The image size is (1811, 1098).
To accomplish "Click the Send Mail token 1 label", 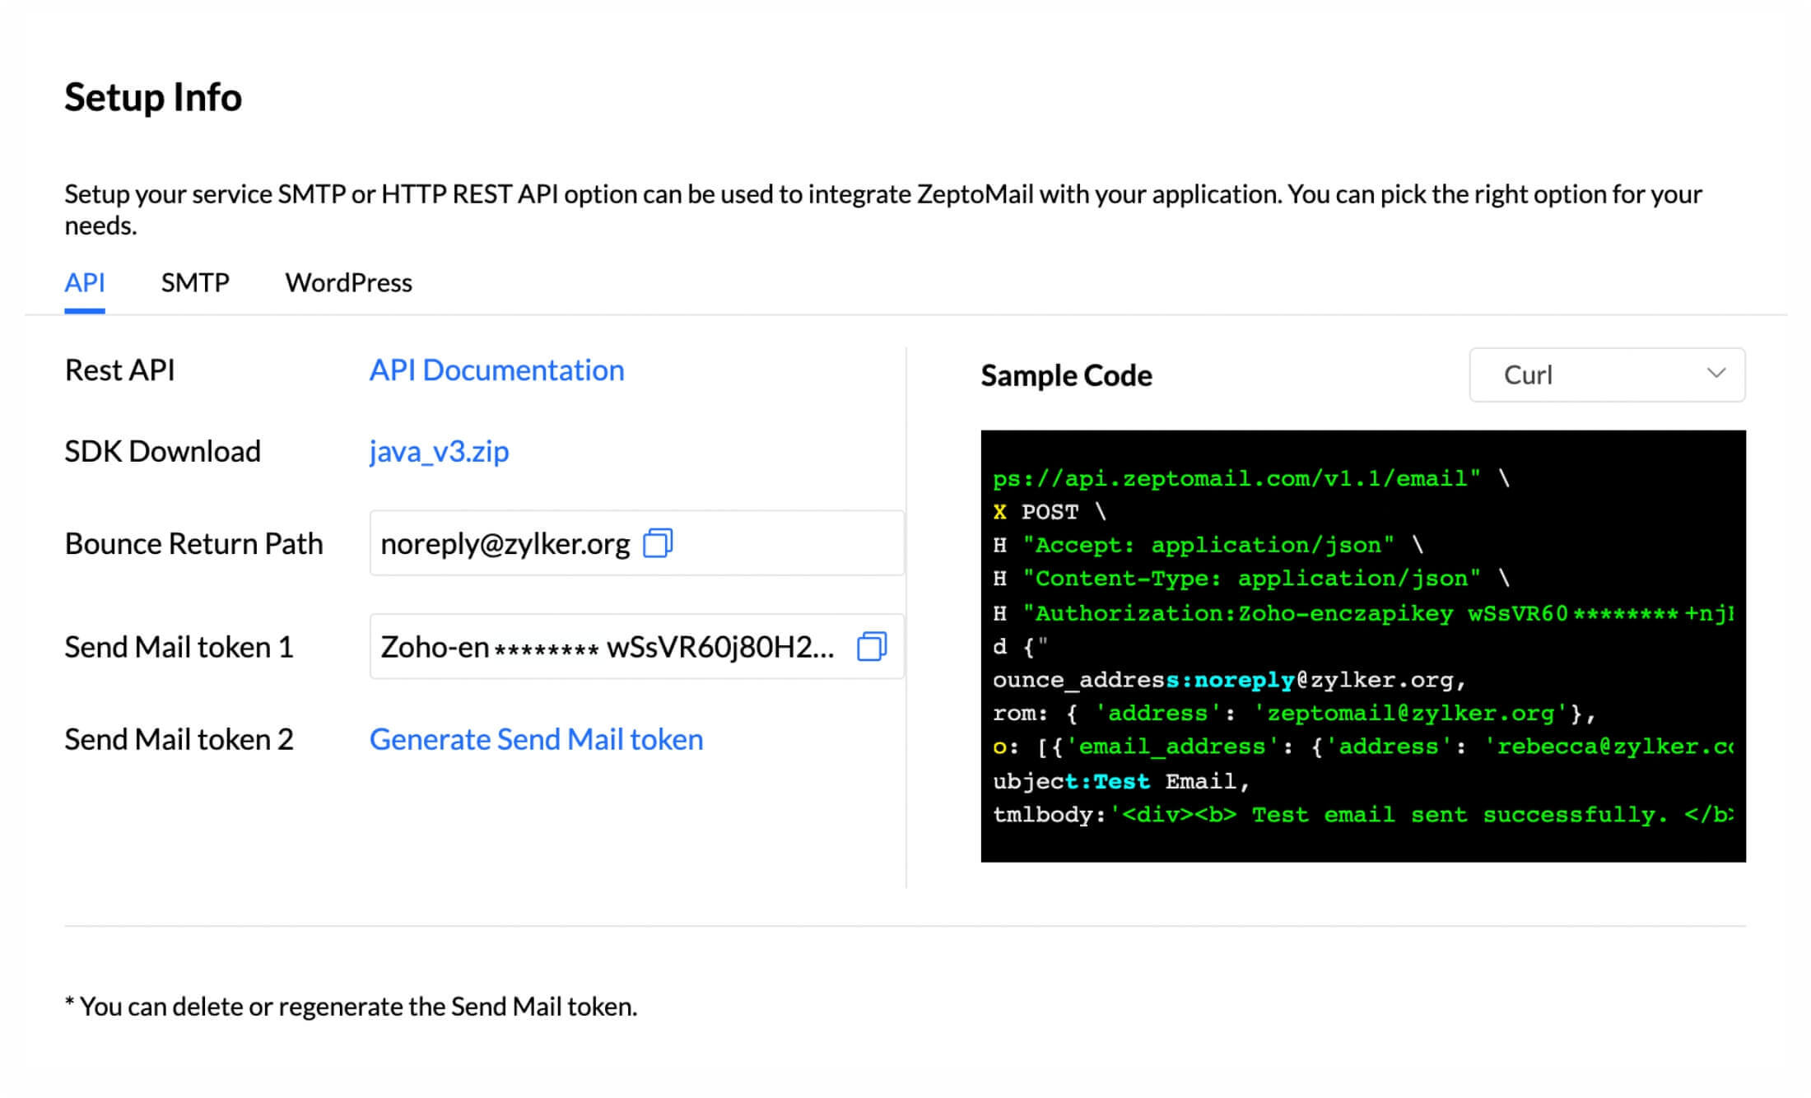I will pyautogui.click(x=179, y=647).
